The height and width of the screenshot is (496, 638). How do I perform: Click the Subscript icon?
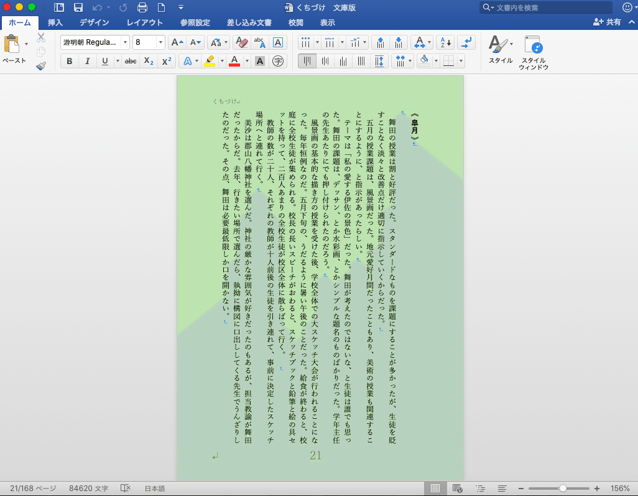148,61
